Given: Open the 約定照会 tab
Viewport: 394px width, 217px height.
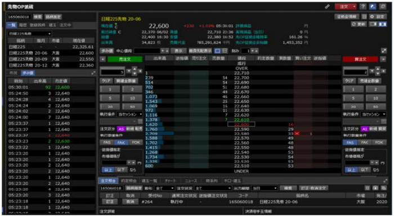Looking at the screenshot, I should 129,180.
